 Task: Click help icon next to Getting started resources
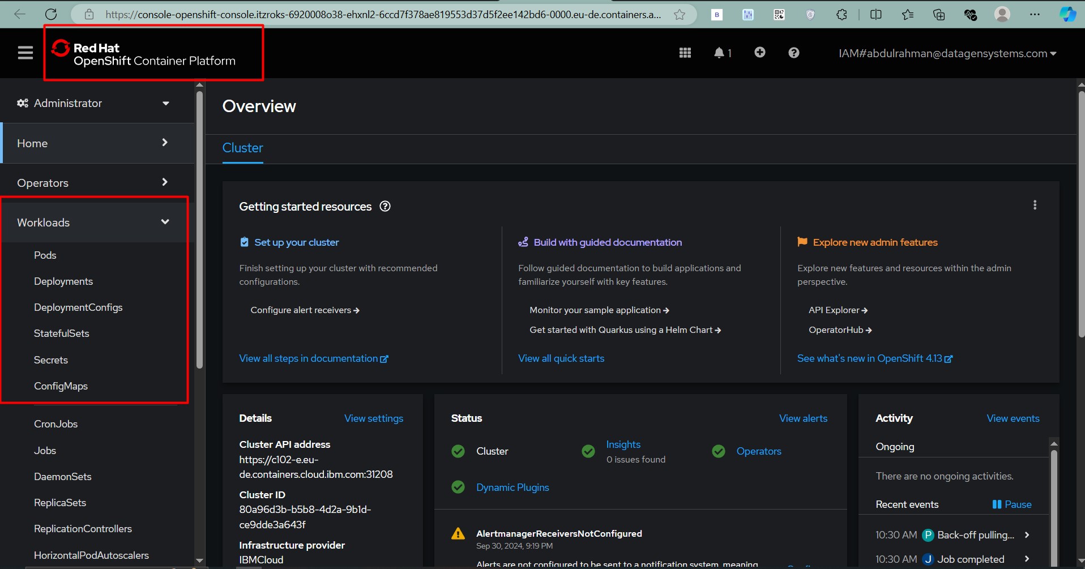point(385,206)
